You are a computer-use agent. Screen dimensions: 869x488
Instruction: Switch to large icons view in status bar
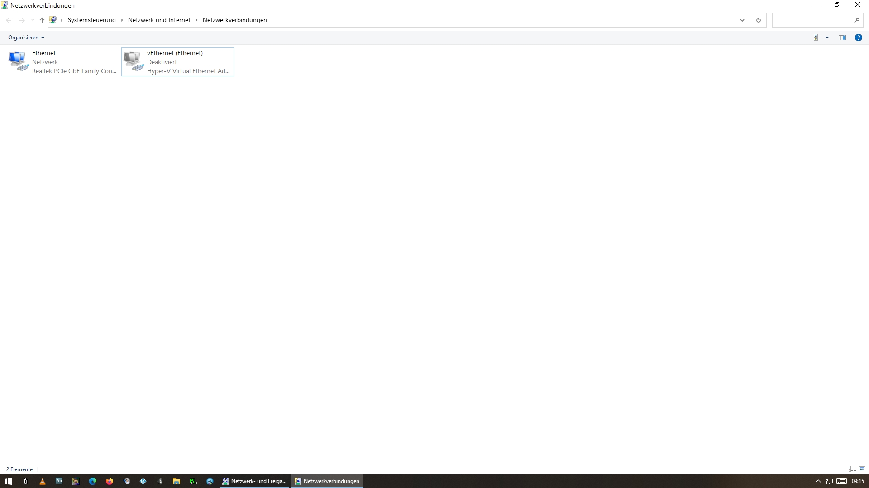point(862,469)
